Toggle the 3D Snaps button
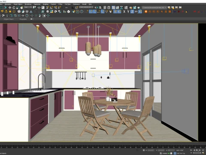This screenshot has width=206, height=155. (x=48, y=8)
